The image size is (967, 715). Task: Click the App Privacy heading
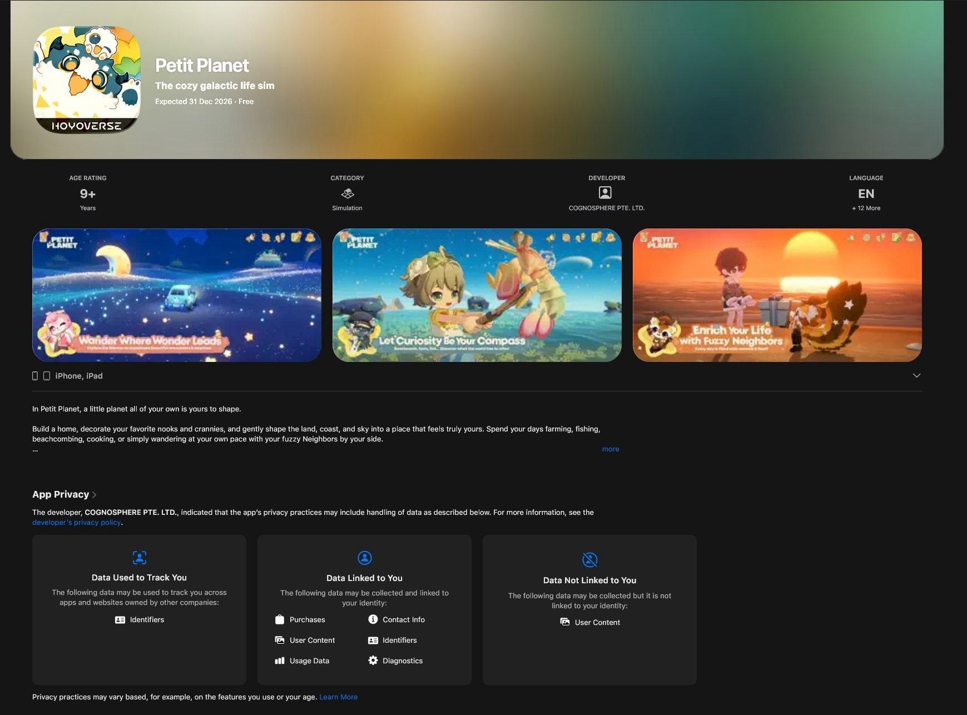pos(61,494)
